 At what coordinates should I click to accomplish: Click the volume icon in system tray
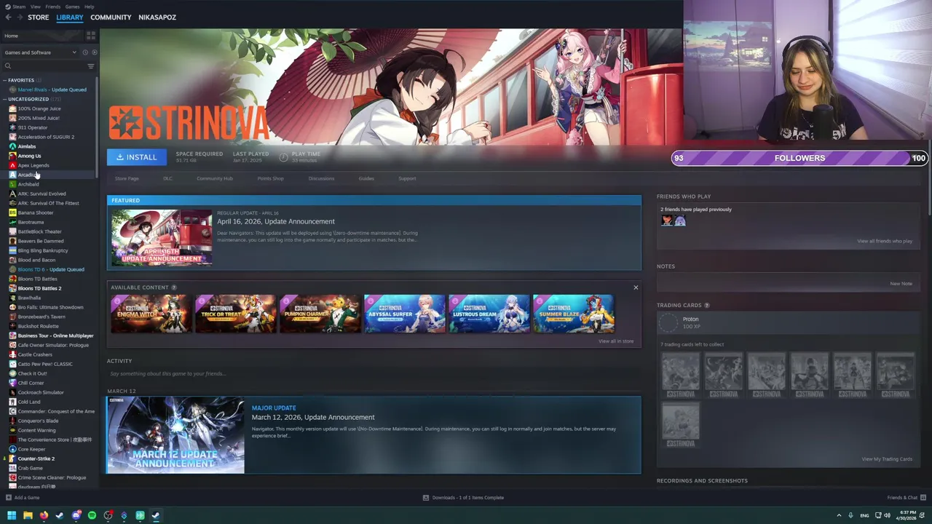point(886,515)
